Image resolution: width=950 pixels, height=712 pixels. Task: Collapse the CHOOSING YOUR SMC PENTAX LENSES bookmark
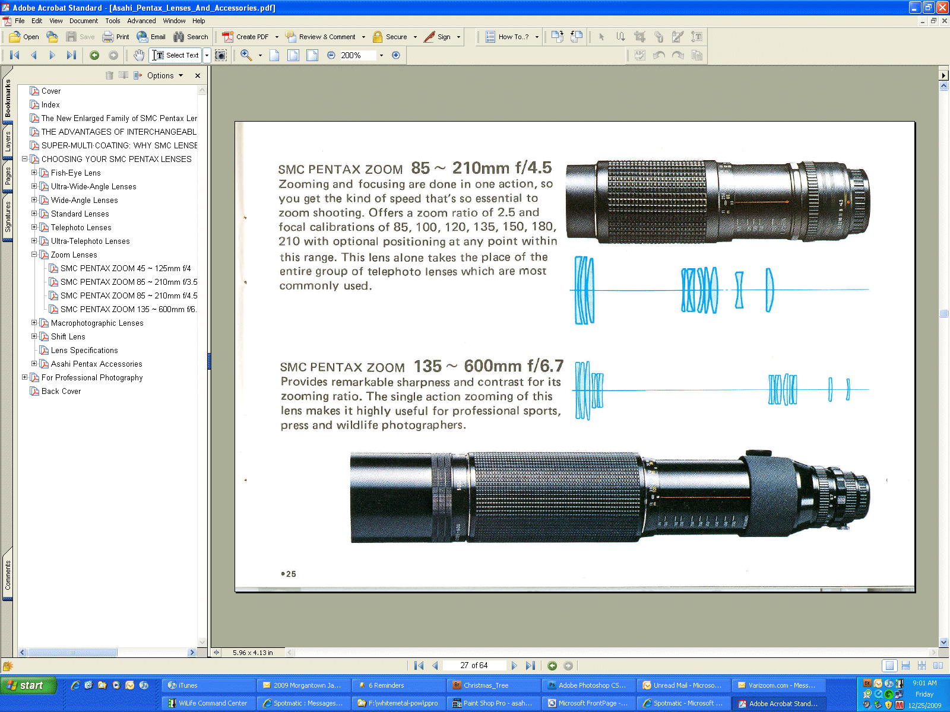pos(24,159)
